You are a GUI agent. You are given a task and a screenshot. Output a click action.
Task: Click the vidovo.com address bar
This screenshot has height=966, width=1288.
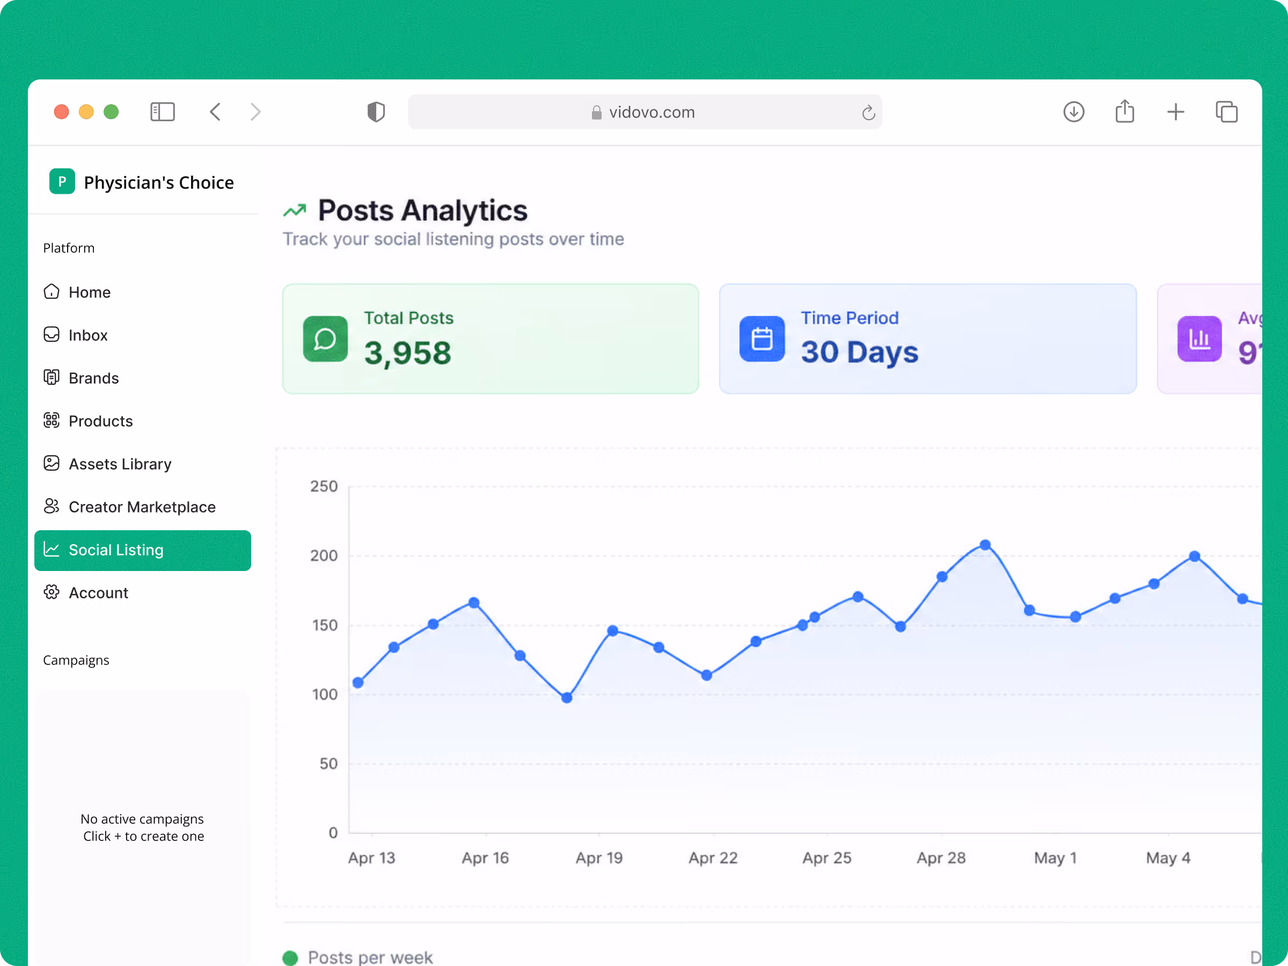point(645,112)
